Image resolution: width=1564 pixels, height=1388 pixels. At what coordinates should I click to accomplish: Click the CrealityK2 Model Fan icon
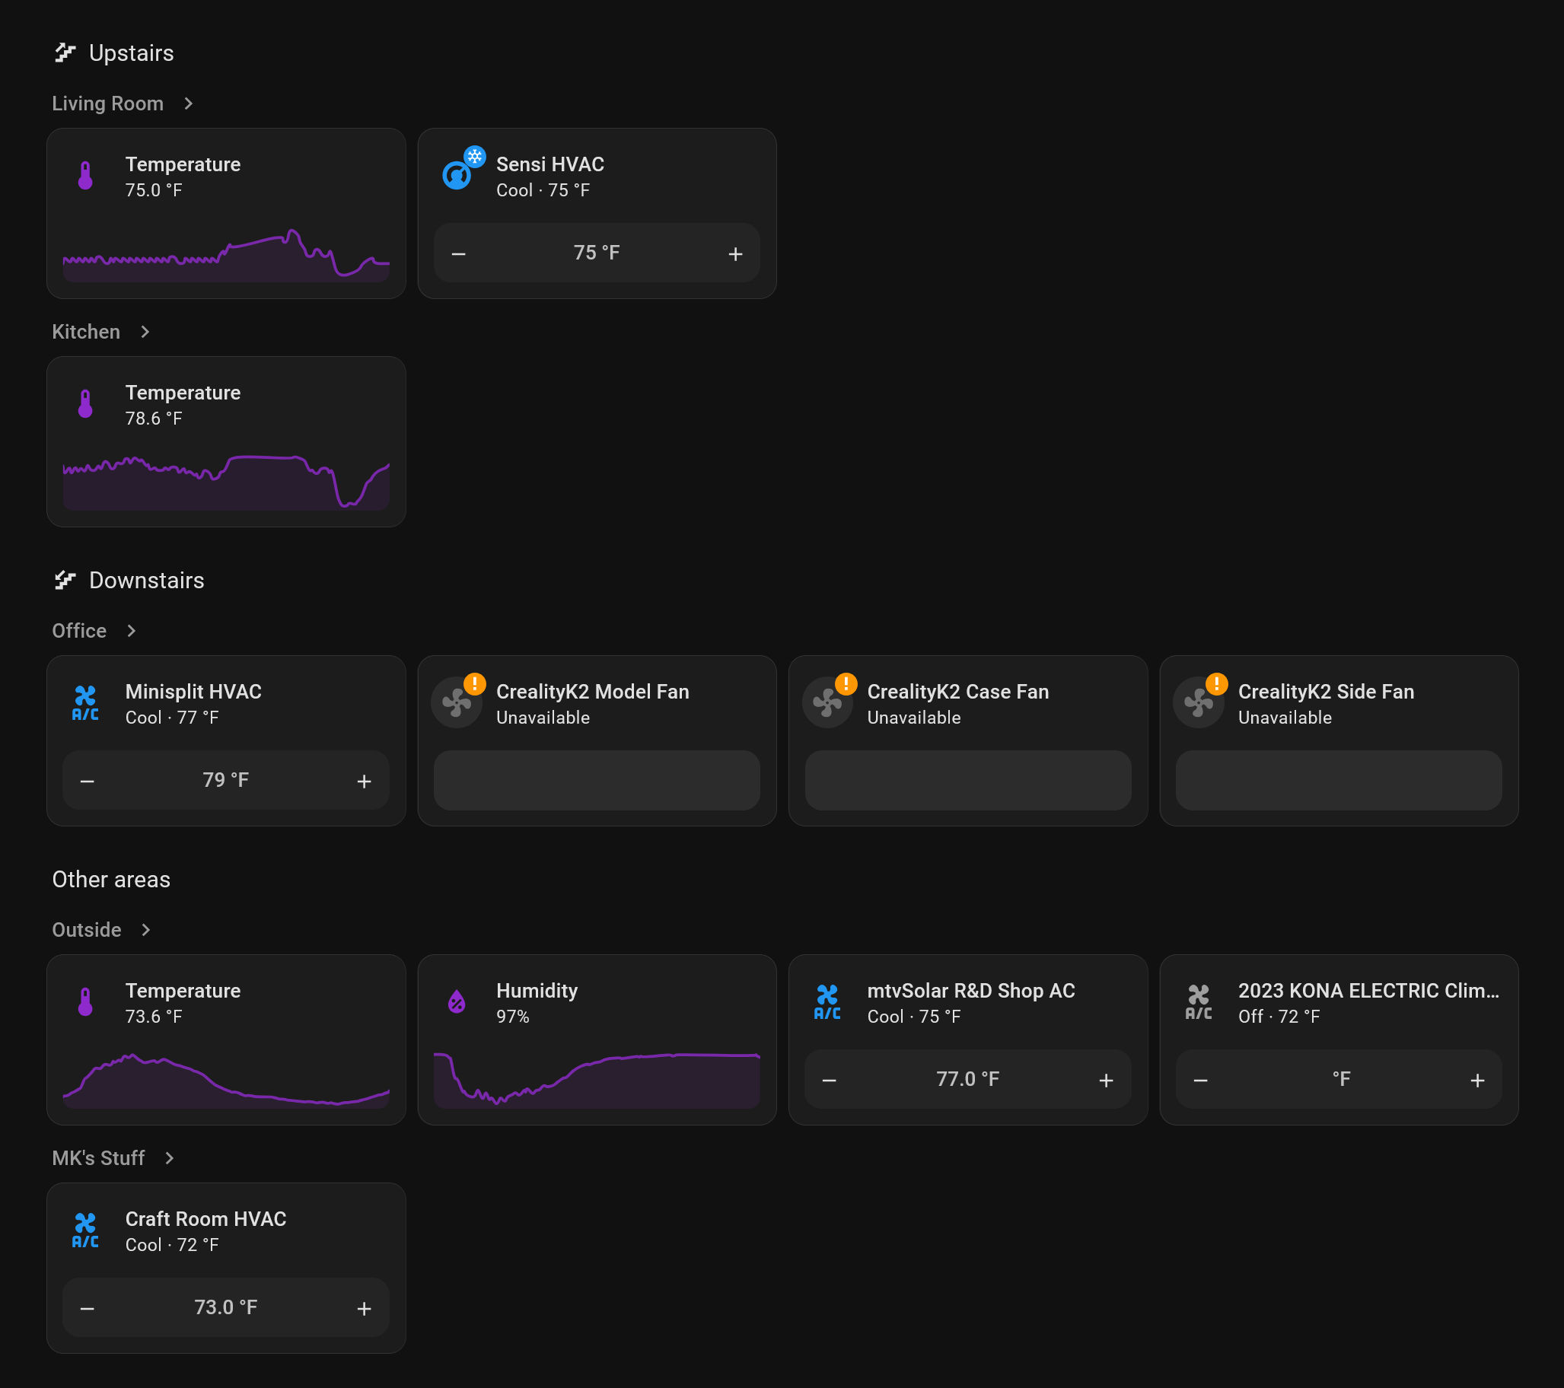click(x=457, y=702)
